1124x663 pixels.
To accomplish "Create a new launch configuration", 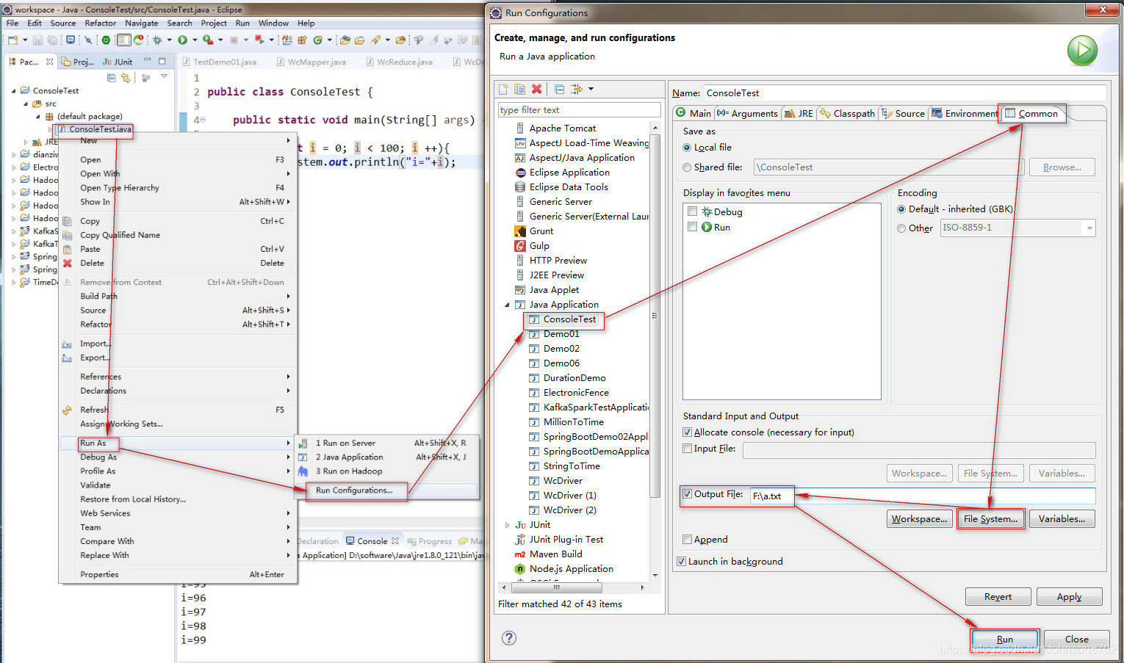I will click(x=503, y=89).
